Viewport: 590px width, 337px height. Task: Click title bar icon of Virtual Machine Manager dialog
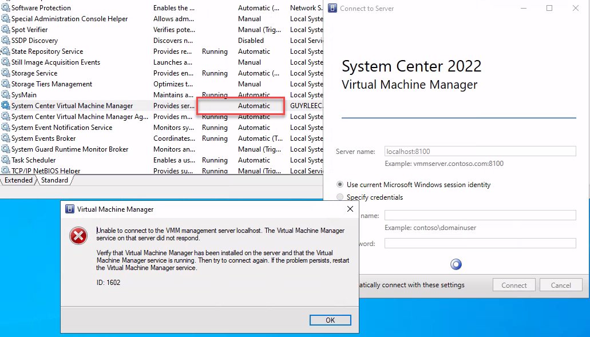pos(70,209)
